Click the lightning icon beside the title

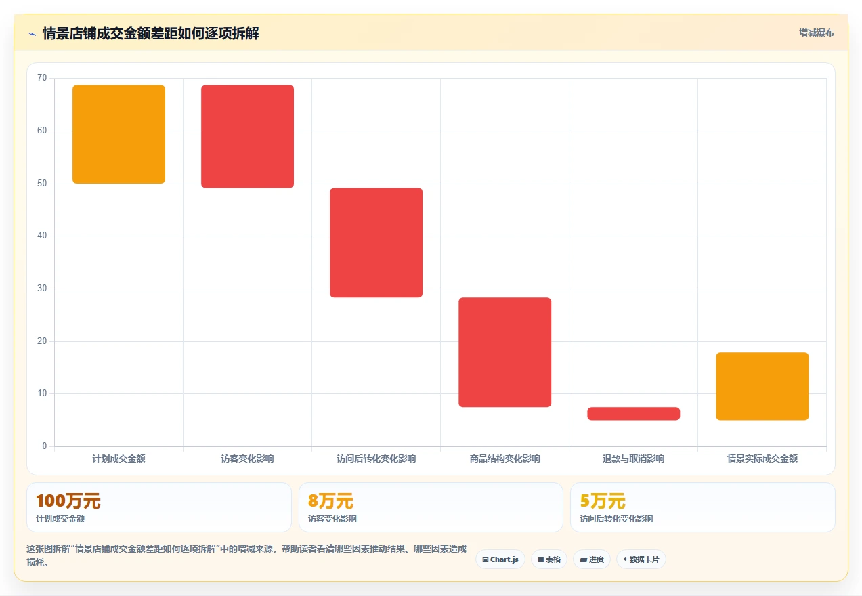click(32, 33)
